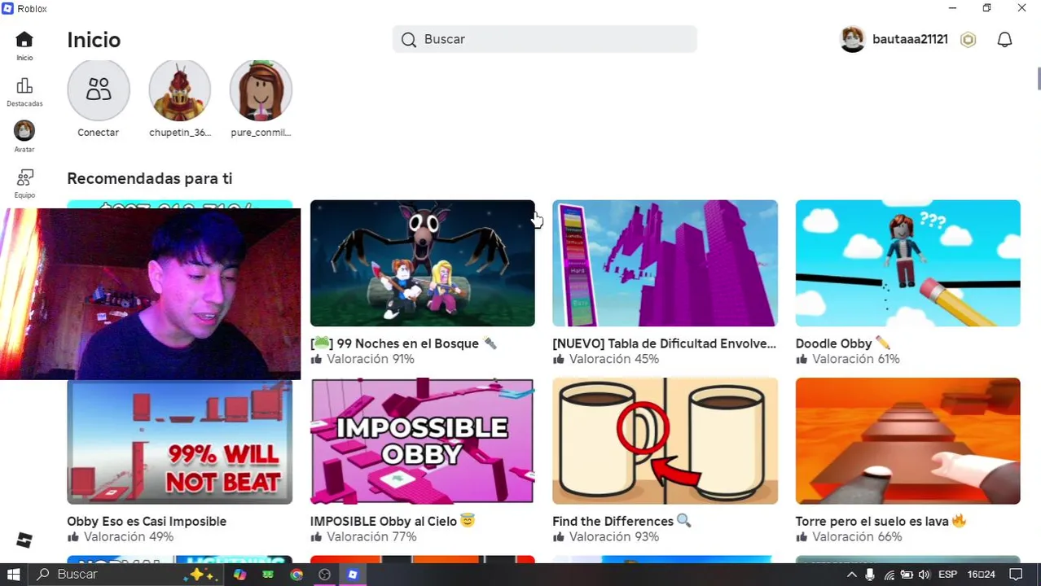Image resolution: width=1041 pixels, height=586 pixels.
Task: Click the Recomendadas para ti heading
Action: (x=150, y=178)
